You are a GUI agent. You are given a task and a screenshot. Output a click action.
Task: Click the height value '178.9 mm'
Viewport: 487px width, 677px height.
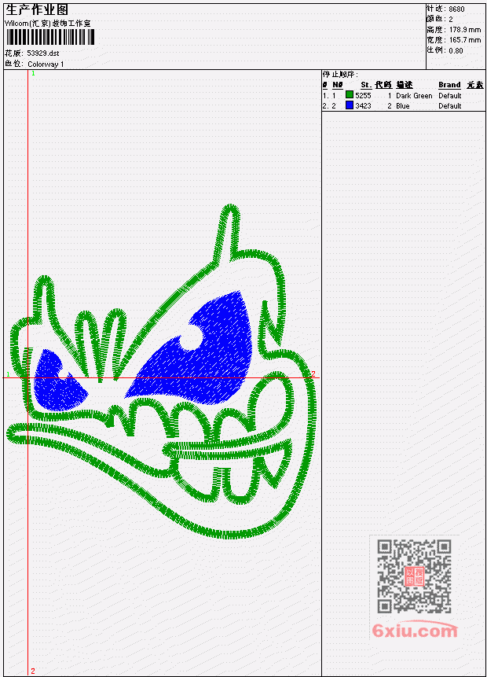tap(464, 30)
